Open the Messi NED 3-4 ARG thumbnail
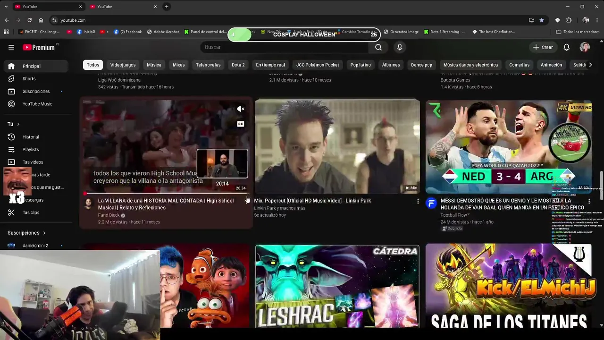The image size is (604, 340). pos(509,146)
